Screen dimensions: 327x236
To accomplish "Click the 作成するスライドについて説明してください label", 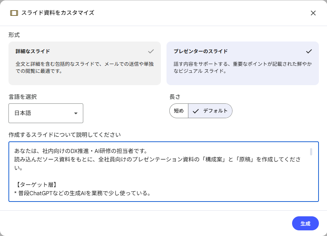I will pos(65,135).
